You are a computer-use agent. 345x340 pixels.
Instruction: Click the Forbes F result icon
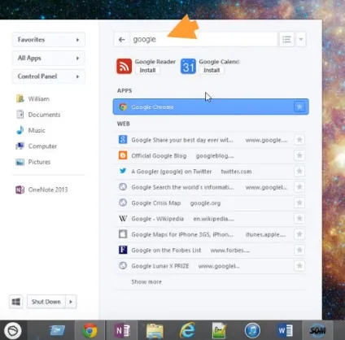[123, 250]
